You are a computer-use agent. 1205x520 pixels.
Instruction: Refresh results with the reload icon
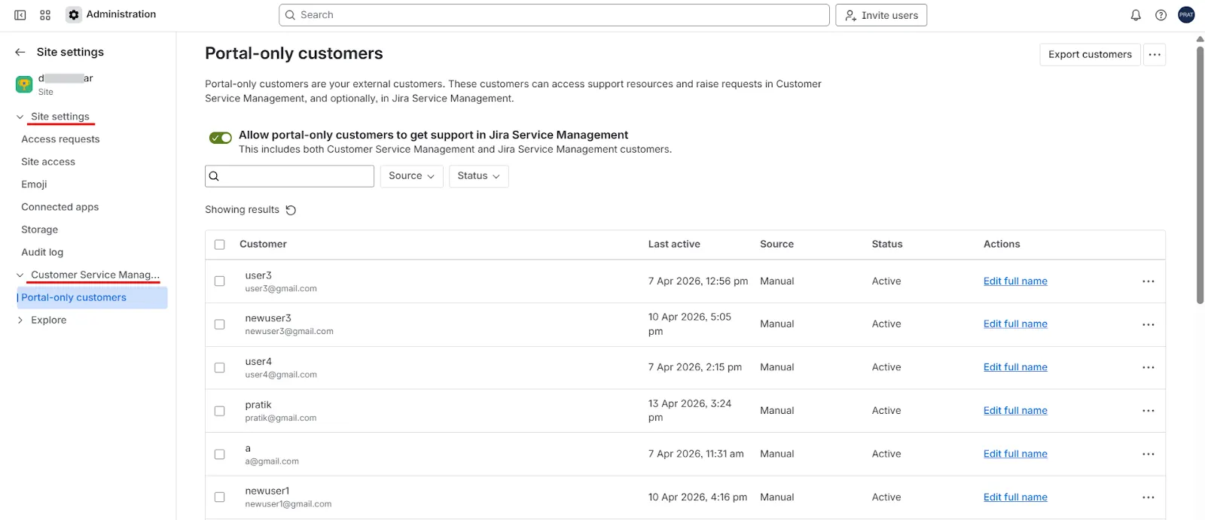pyautogui.click(x=291, y=210)
